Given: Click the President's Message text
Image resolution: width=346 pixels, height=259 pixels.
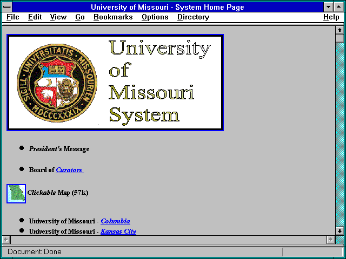Looking at the screenshot, I should tap(59, 149).
